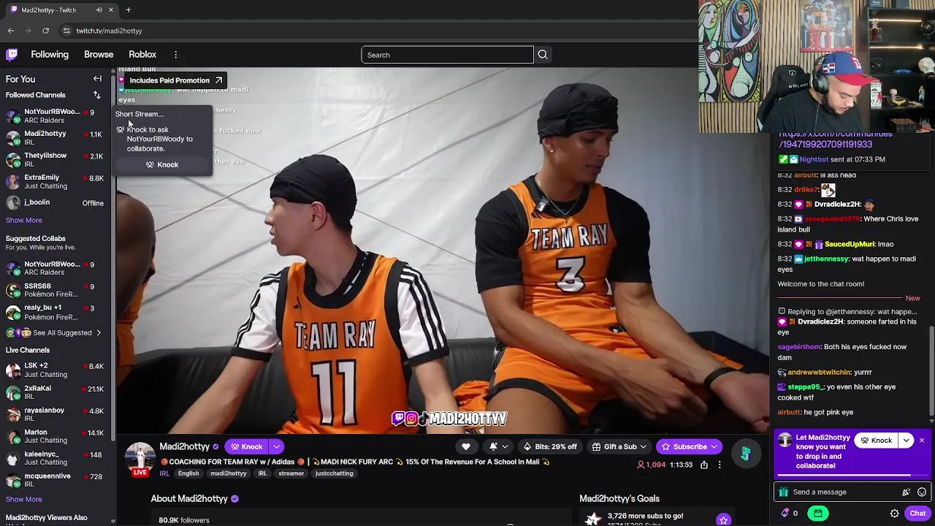
Task: Click the site info icon in the address bar
Action: pyautogui.click(x=66, y=31)
